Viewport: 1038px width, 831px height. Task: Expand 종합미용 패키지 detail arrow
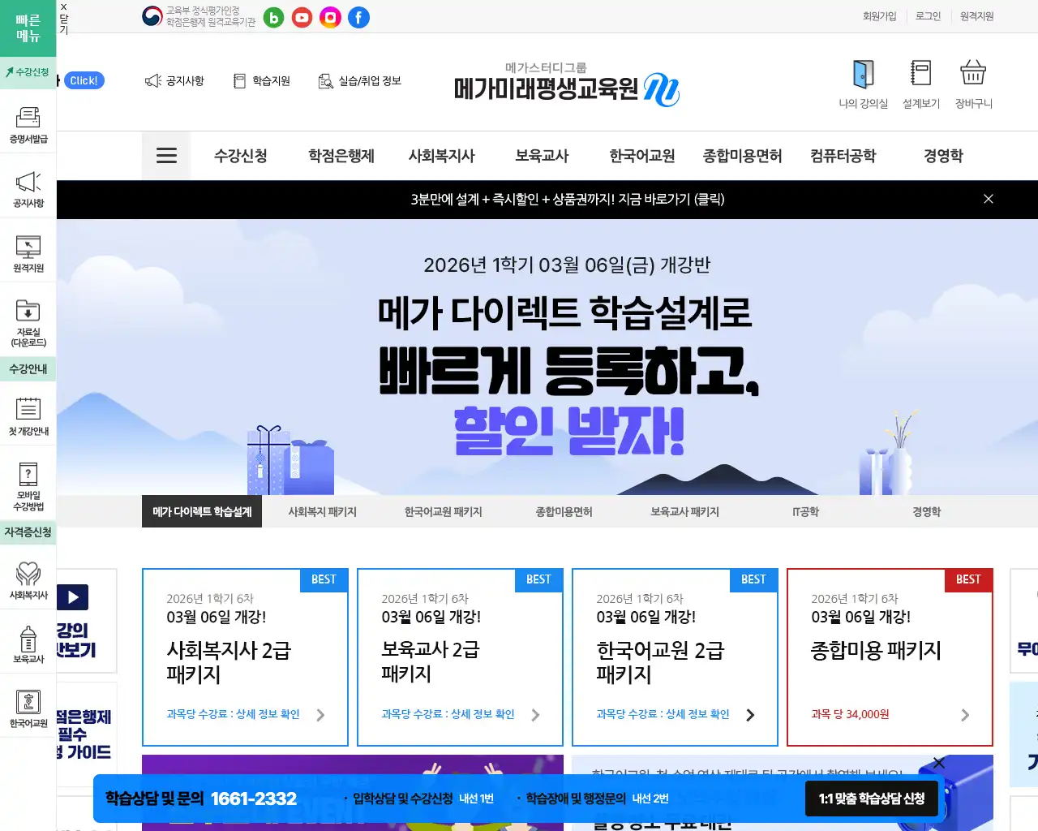pyautogui.click(x=965, y=715)
